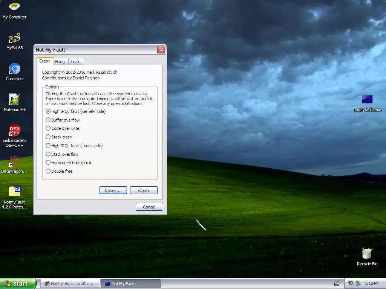Select High IRQL fault (Kernel-mode) option
This screenshot has width=386, height=289.
tap(75, 111)
